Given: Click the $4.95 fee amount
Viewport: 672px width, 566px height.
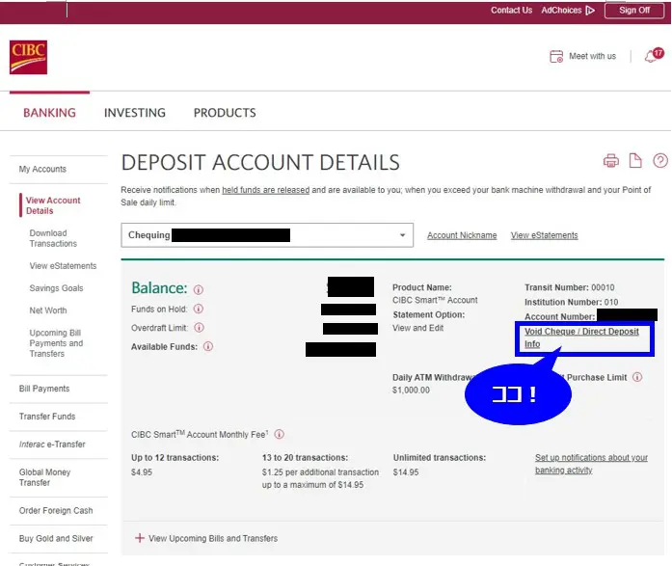Looking at the screenshot, I should pos(142,472).
